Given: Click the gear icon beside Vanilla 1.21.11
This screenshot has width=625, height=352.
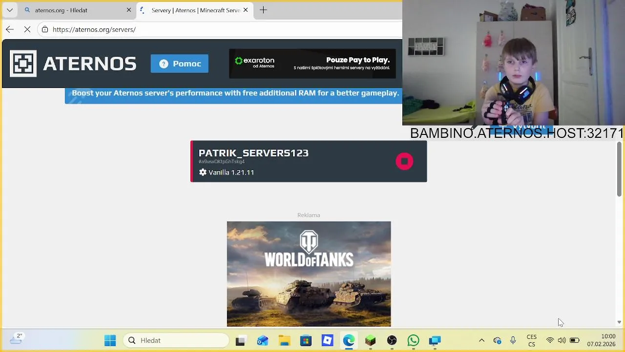Looking at the screenshot, I should 203,173.
